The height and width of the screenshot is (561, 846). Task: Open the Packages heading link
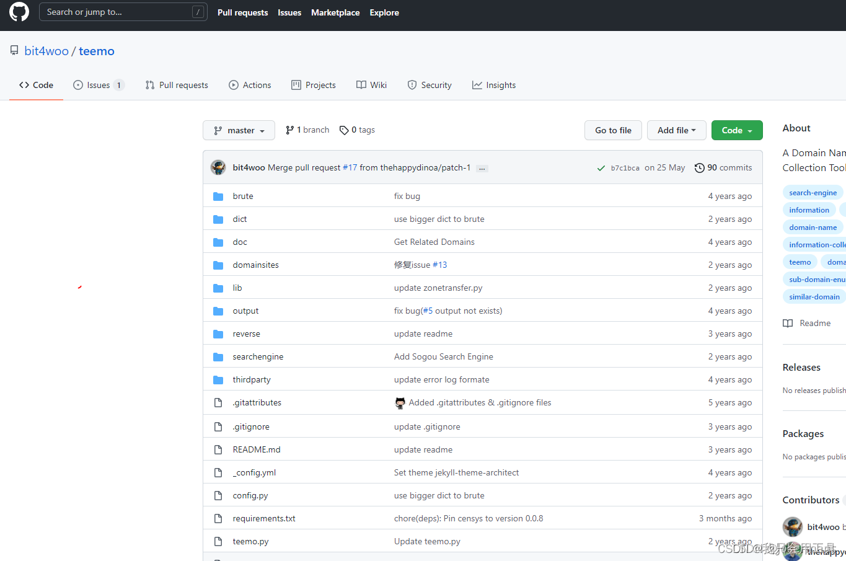point(803,434)
